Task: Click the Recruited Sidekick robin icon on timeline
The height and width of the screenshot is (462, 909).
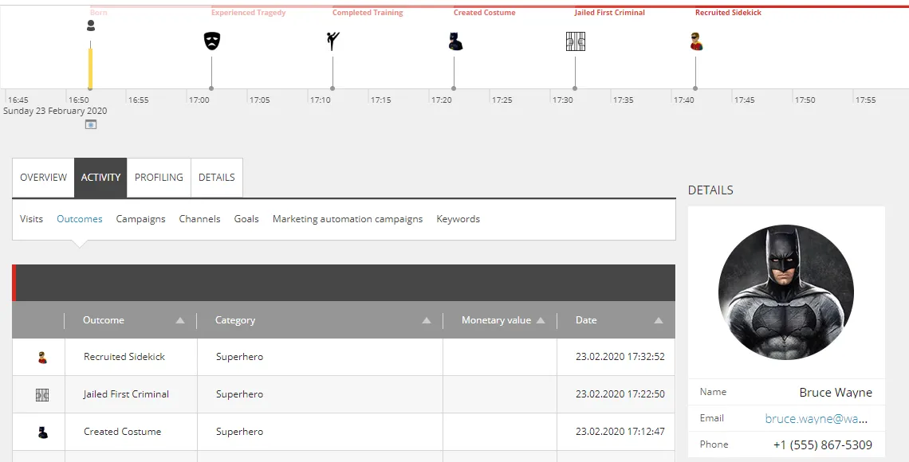Action: pos(696,41)
